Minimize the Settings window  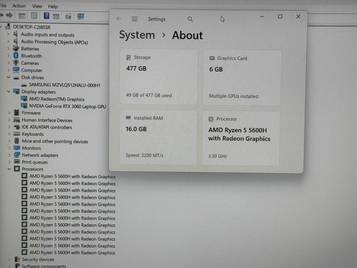[262, 16]
